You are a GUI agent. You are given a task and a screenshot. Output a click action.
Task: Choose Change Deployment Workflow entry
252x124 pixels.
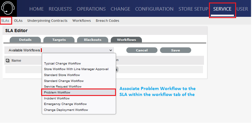(66, 110)
